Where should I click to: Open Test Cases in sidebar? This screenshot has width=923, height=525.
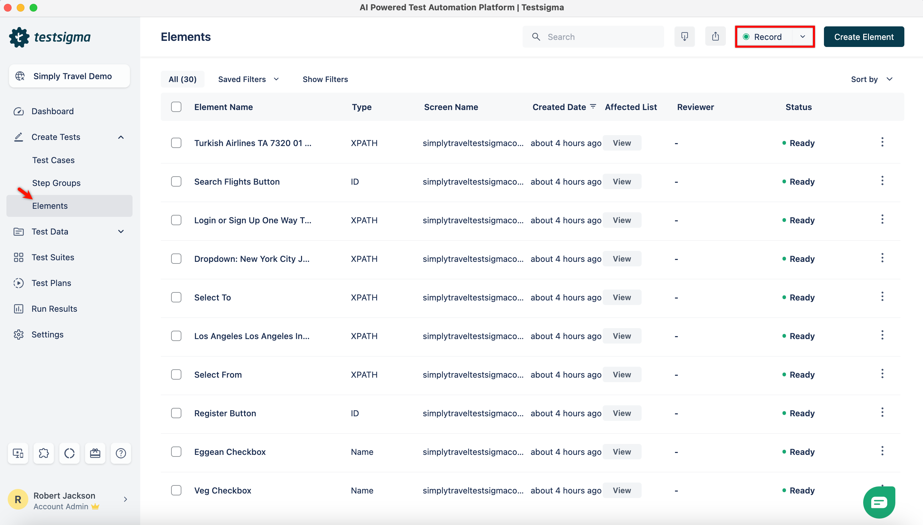53,161
